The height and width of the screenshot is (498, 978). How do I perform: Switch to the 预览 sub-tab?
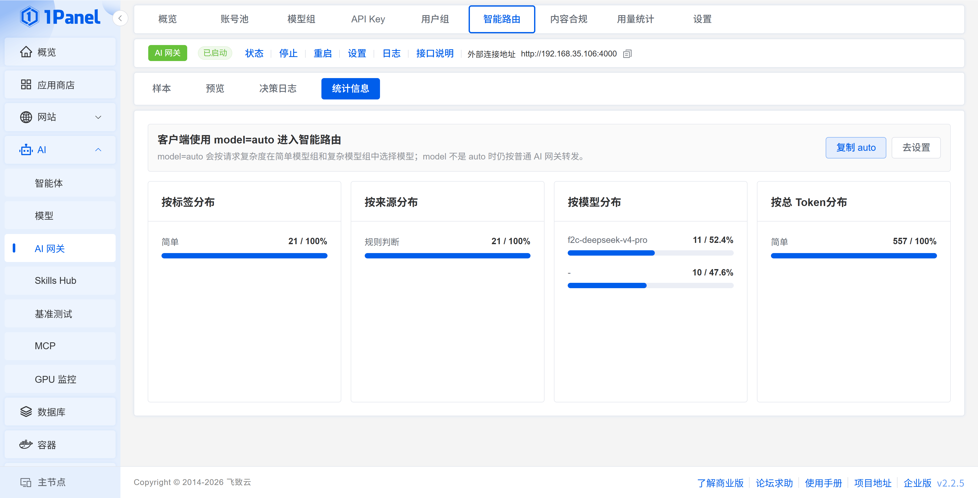tap(215, 88)
